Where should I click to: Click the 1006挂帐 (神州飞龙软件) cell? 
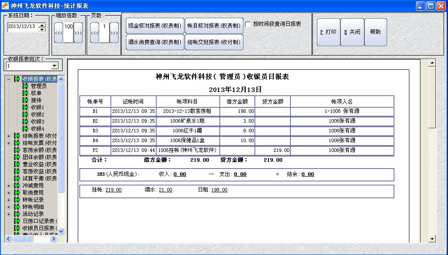point(188,150)
